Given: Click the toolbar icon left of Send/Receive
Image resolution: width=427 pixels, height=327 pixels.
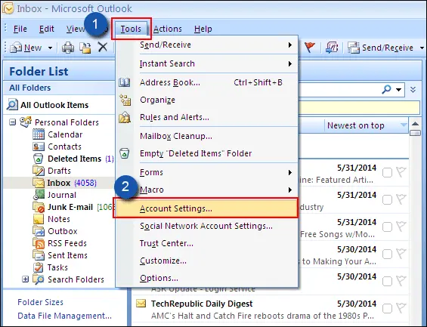Looking at the screenshot, I should click(x=332, y=48).
